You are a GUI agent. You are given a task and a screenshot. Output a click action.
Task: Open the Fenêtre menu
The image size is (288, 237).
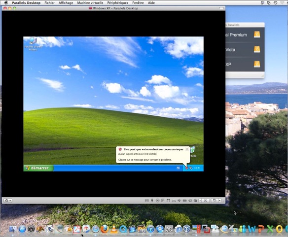pyautogui.click(x=138, y=3)
